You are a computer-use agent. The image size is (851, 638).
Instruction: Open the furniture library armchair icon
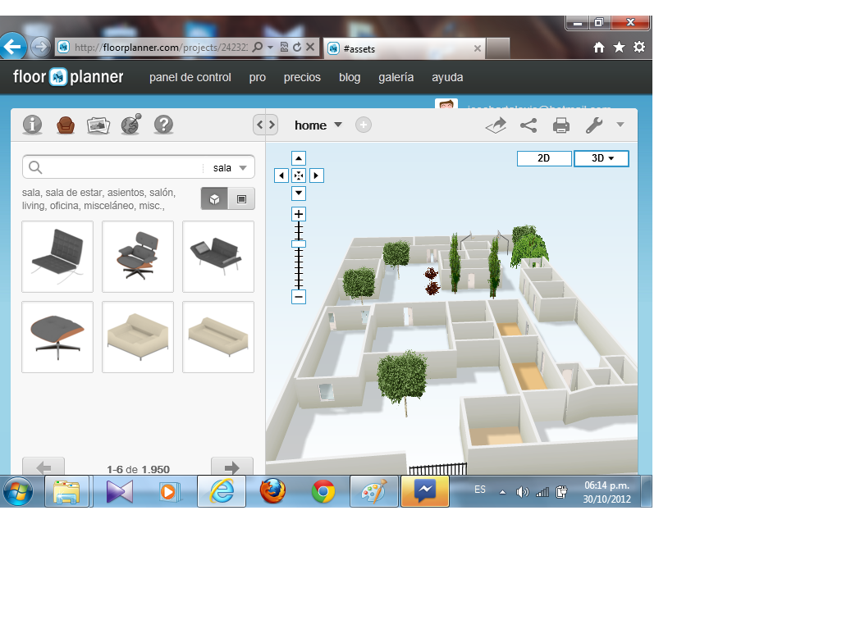pos(66,125)
